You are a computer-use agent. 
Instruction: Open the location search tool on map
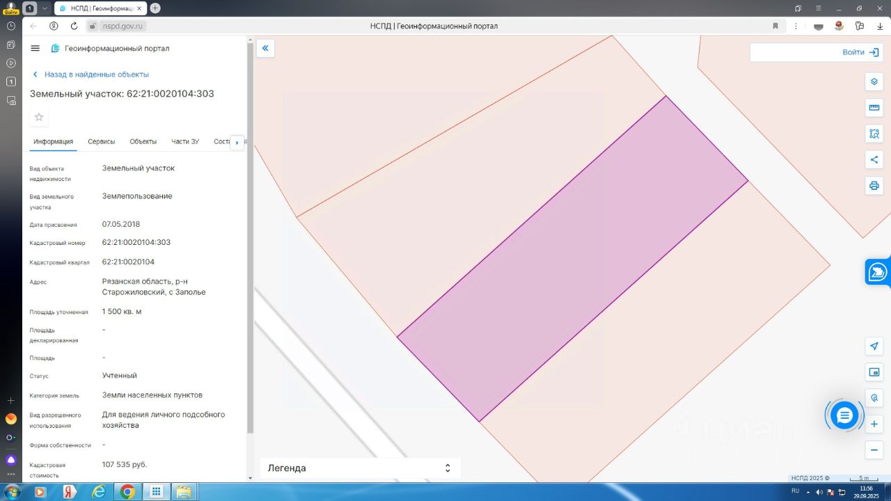point(874,398)
